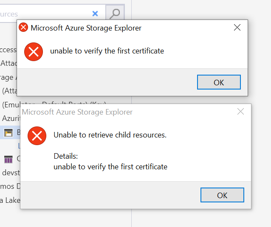Click the Blob Containers icon in the tree
271x227 pixels.
[x=8, y=133]
